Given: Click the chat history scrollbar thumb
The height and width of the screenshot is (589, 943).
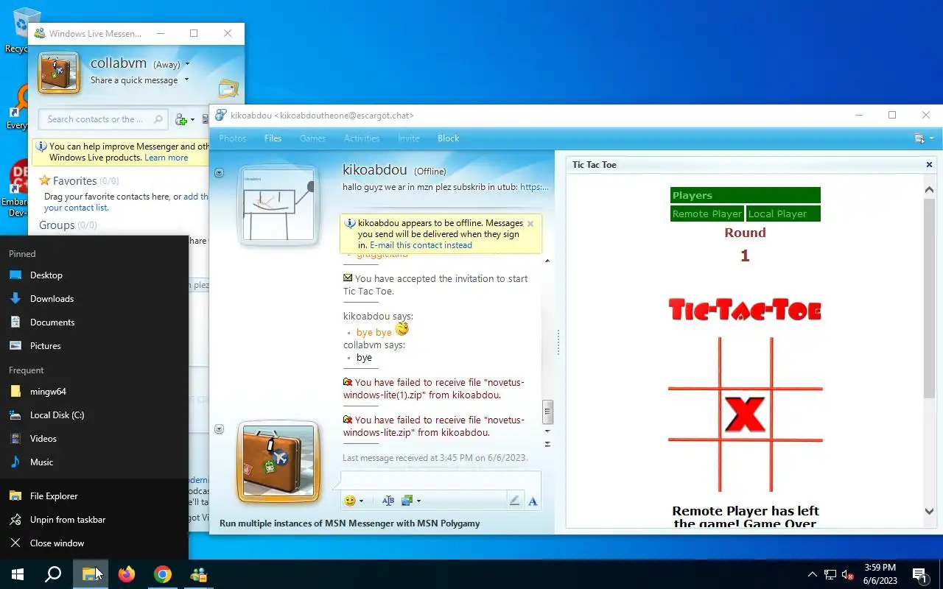Looking at the screenshot, I should click(547, 412).
